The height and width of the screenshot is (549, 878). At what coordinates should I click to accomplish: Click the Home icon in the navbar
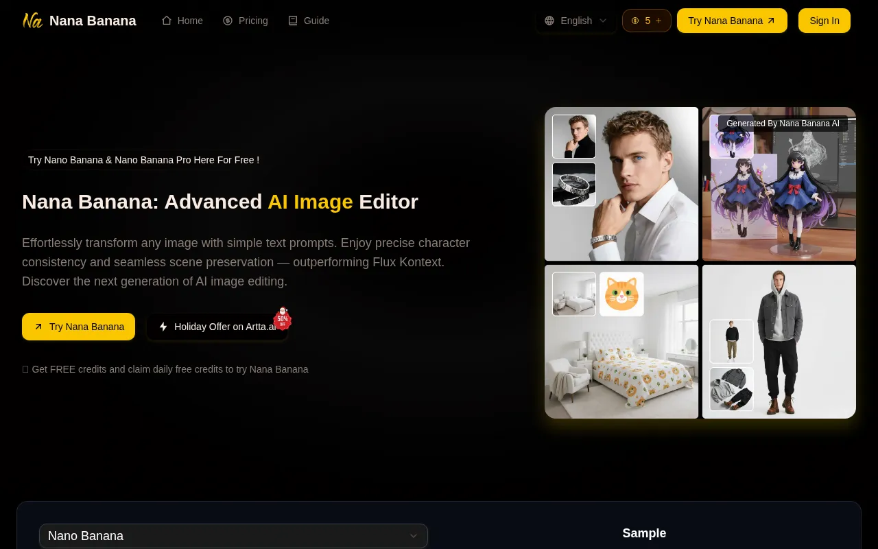167,21
